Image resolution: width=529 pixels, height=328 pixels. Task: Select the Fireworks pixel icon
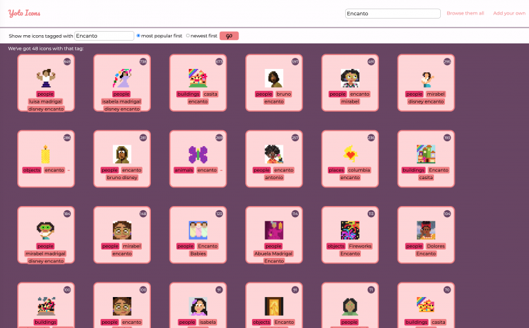[350, 230]
